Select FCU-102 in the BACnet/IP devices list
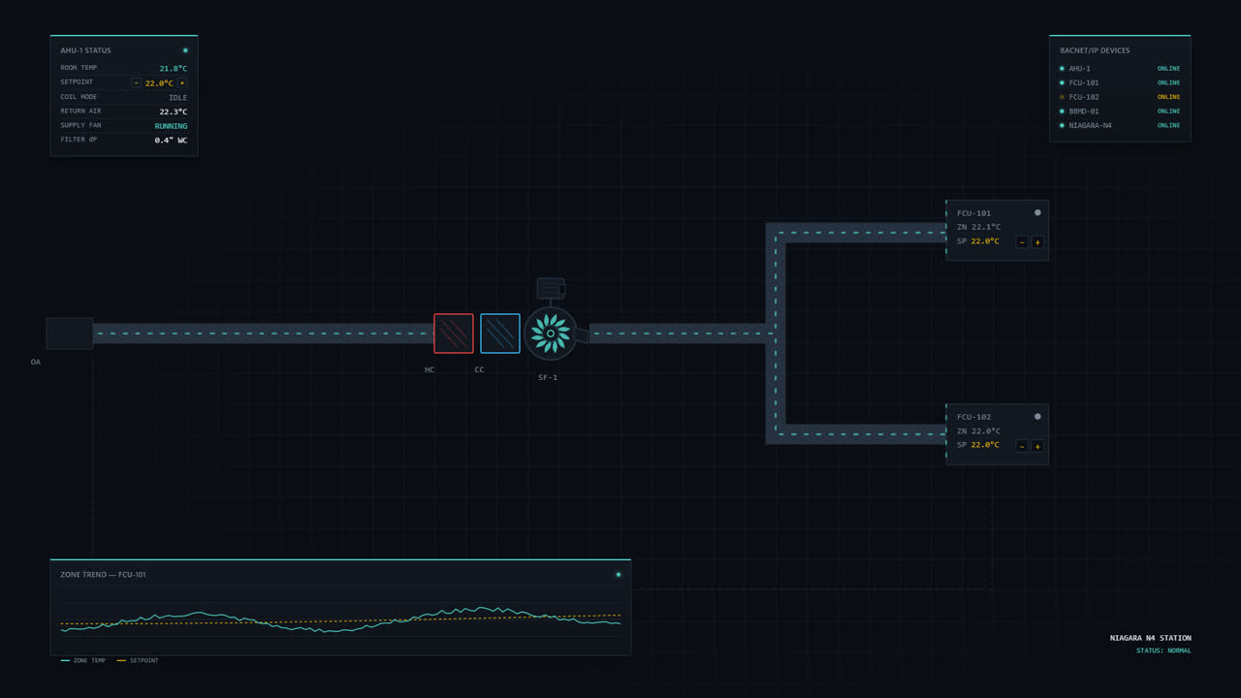Viewport: 1241px width, 698px height. pyautogui.click(x=1120, y=97)
